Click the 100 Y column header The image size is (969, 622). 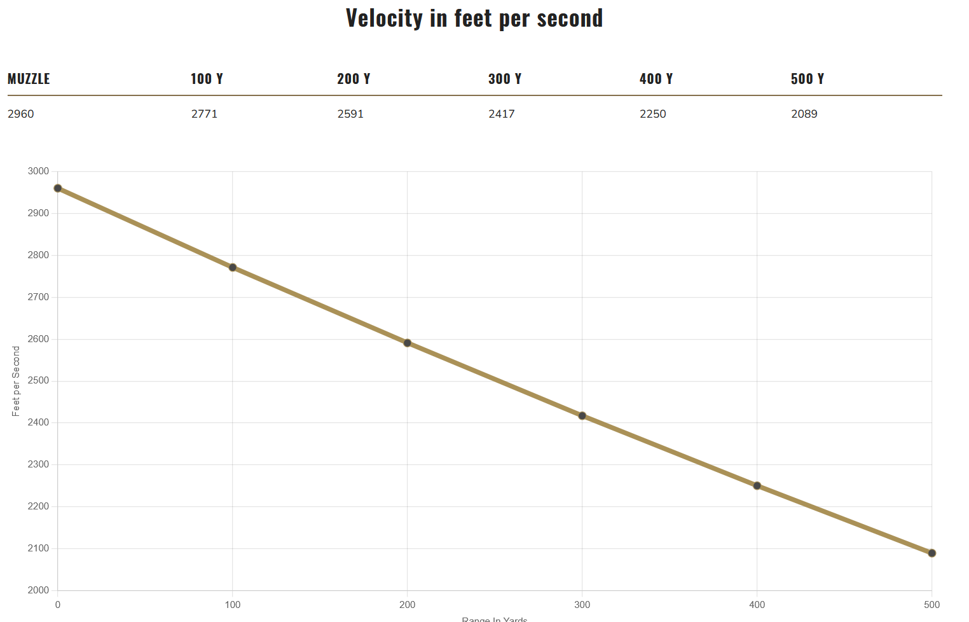(x=207, y=79)
